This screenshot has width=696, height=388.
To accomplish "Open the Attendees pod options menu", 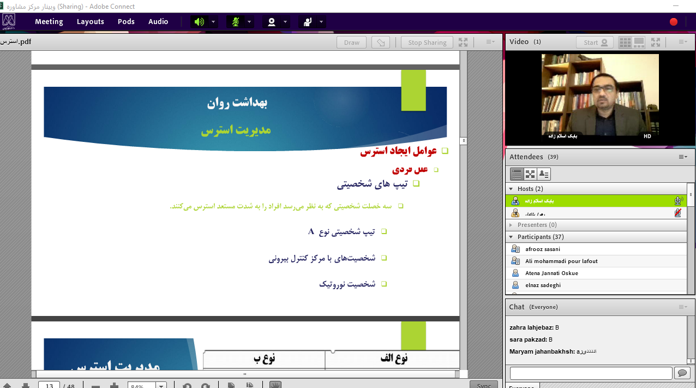I will pos(683,157).
